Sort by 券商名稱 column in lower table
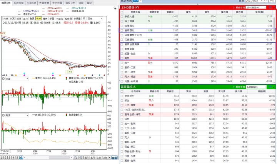 (136, 91)
